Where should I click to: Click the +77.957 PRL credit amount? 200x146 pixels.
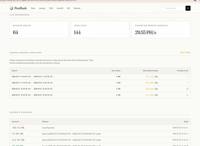(18, 134)
